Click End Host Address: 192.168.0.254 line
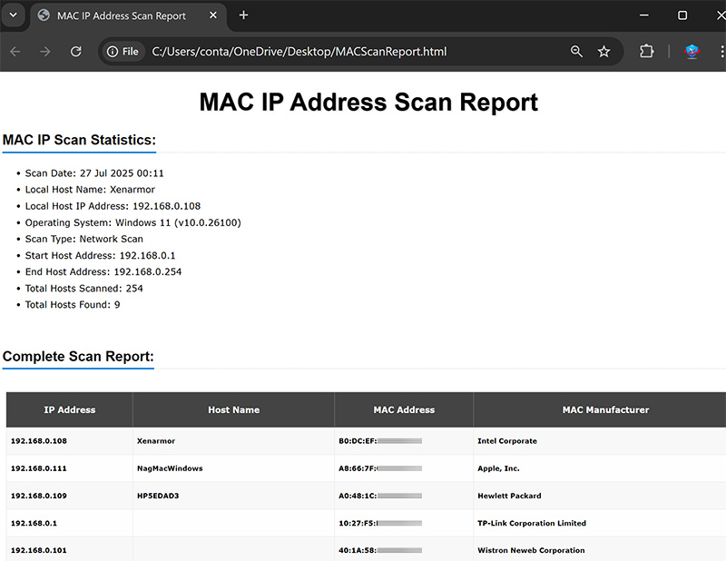Screen dimensions: 726x561 click(103, 272)
